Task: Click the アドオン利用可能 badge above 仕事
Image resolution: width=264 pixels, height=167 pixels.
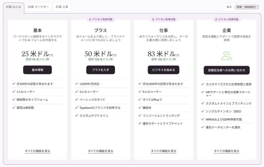Action: point(164,19)
